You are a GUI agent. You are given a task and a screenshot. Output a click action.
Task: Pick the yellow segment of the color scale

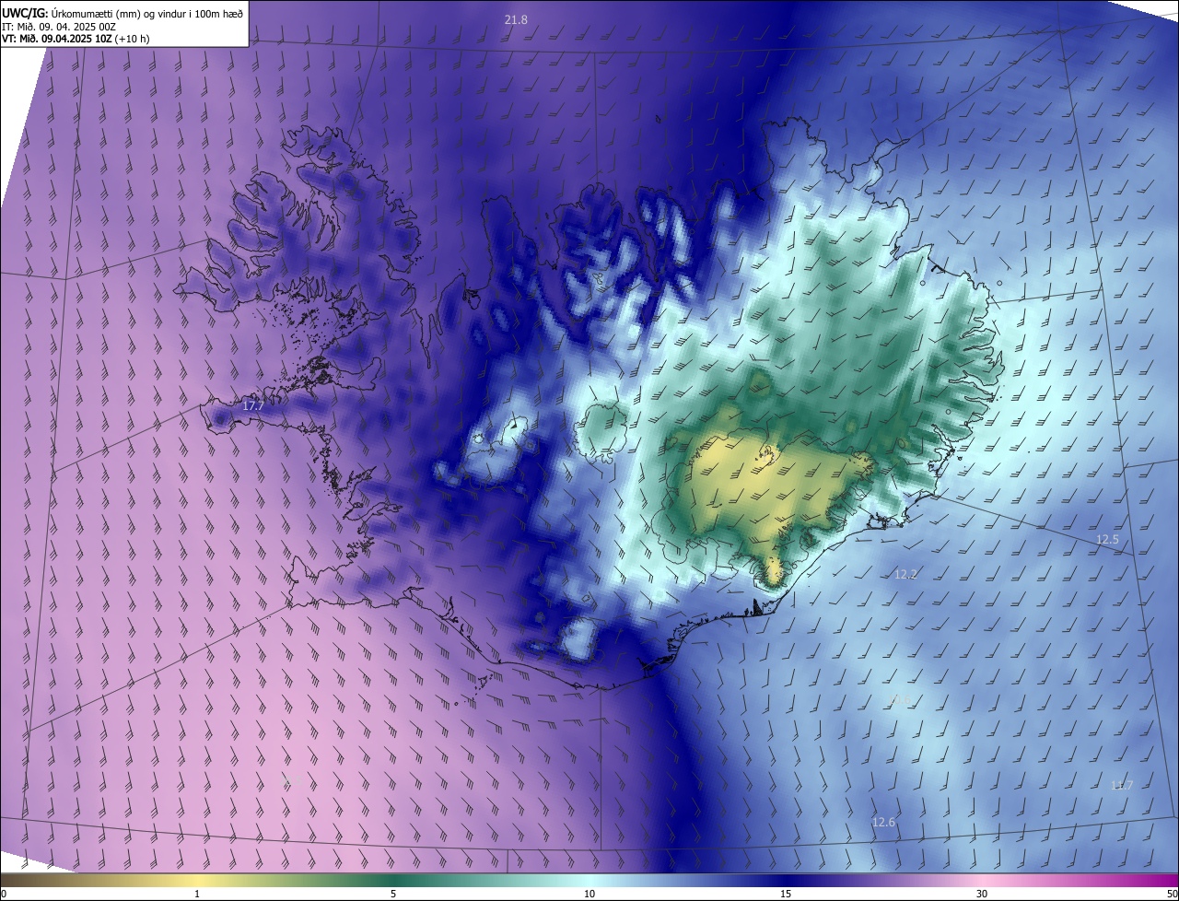click(x=197, y=880)
